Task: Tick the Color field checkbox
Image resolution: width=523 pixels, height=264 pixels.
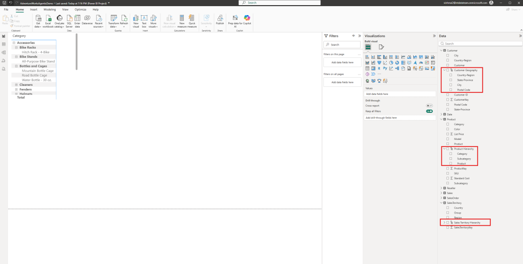Action: pyautogui.click(x=447, y=129)
